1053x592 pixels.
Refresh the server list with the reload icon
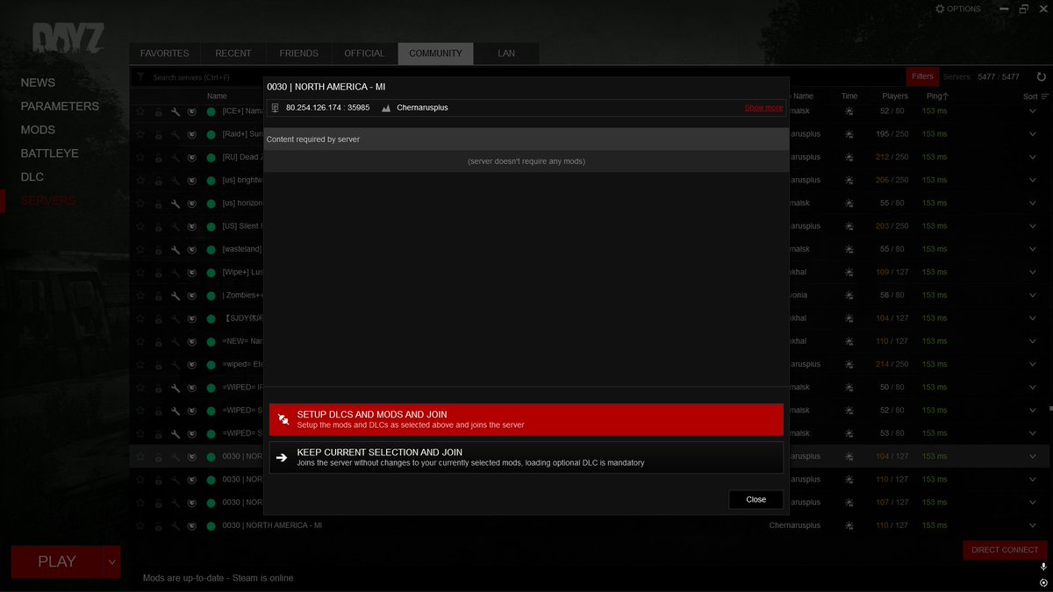click(1041, 77)
